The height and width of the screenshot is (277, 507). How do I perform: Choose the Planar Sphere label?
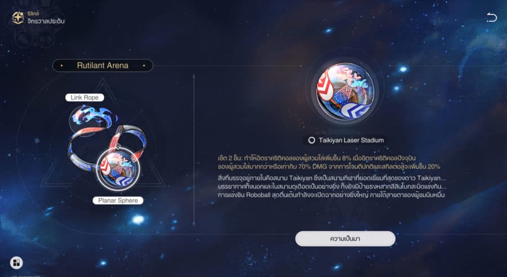(118, 200)
